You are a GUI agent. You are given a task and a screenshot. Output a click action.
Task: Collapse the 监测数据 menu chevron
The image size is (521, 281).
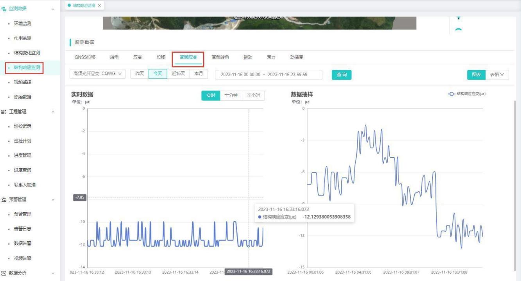tap(53, 9)
